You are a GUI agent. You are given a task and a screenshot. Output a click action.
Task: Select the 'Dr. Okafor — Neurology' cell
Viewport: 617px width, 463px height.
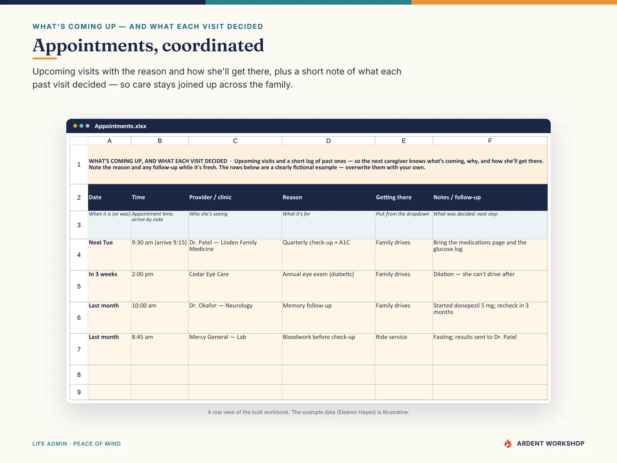click(x=235, y=318)
